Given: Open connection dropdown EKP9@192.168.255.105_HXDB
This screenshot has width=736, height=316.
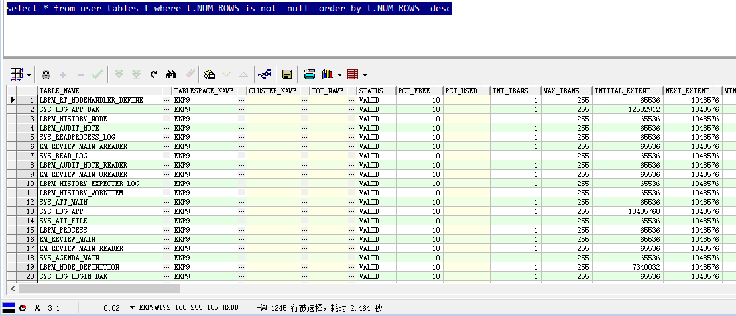Looking at the screenshot, I should pyautogui.click(x=133, y=308).
